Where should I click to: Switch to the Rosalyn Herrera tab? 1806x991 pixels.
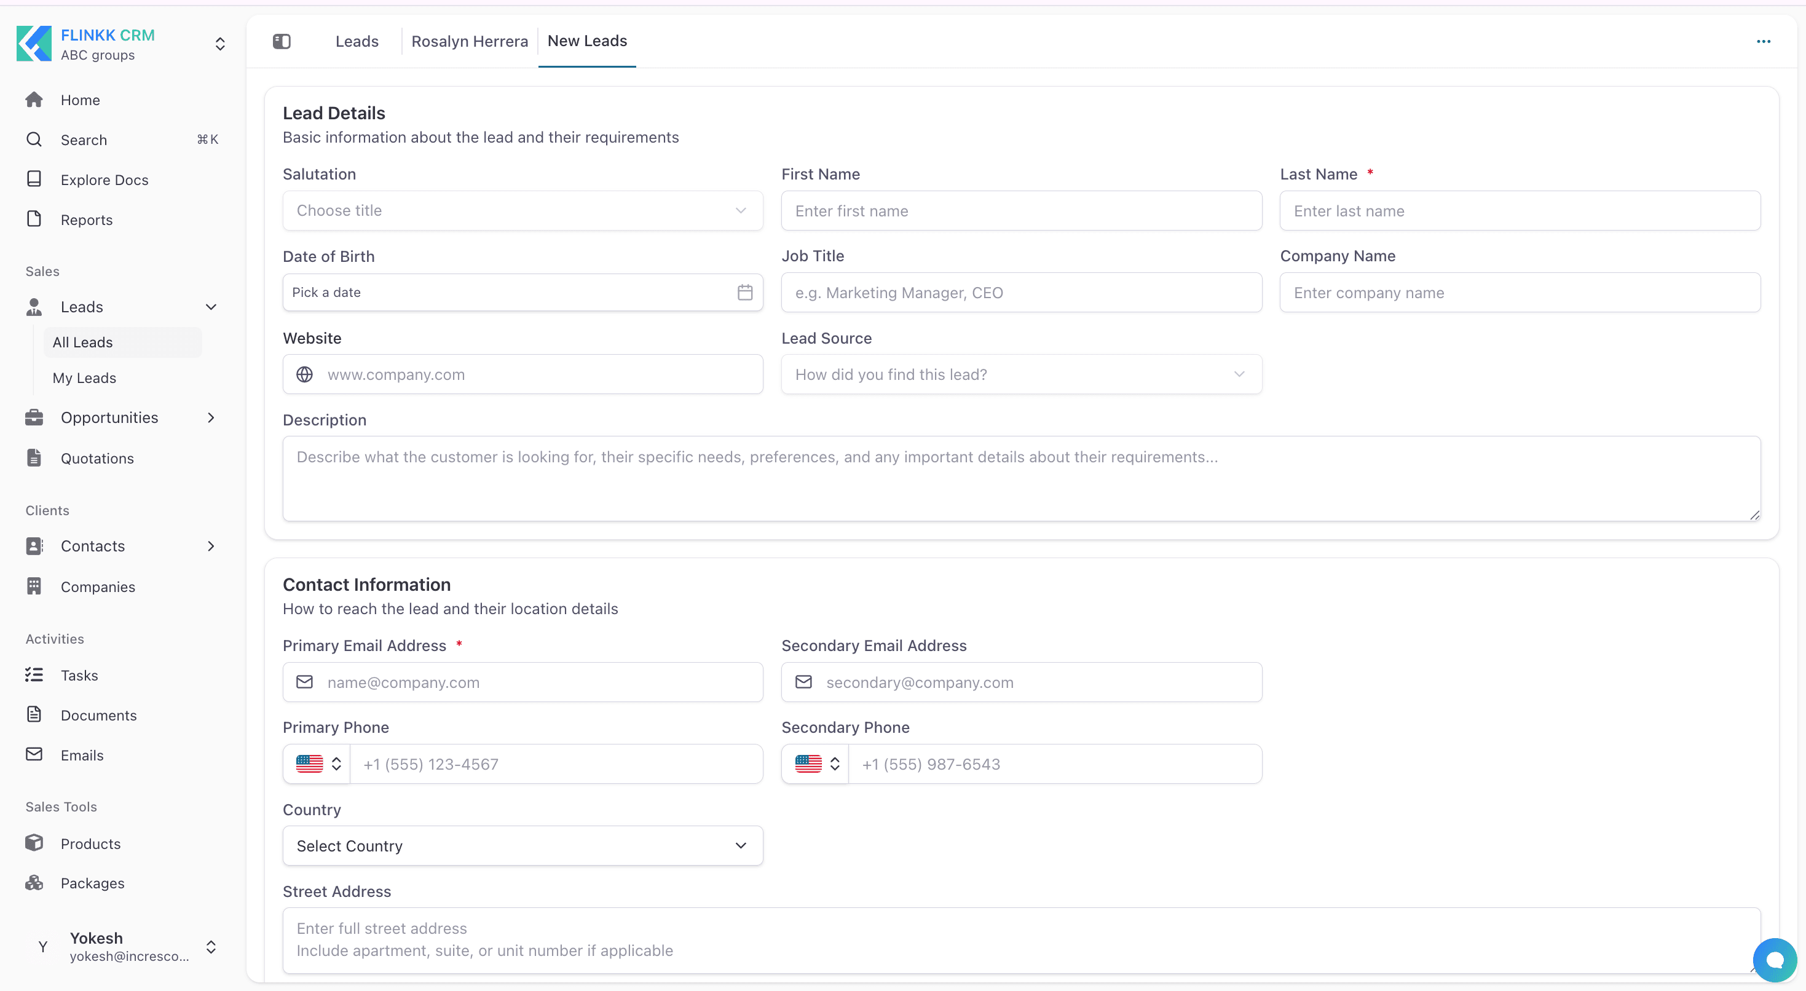[470, 41]
